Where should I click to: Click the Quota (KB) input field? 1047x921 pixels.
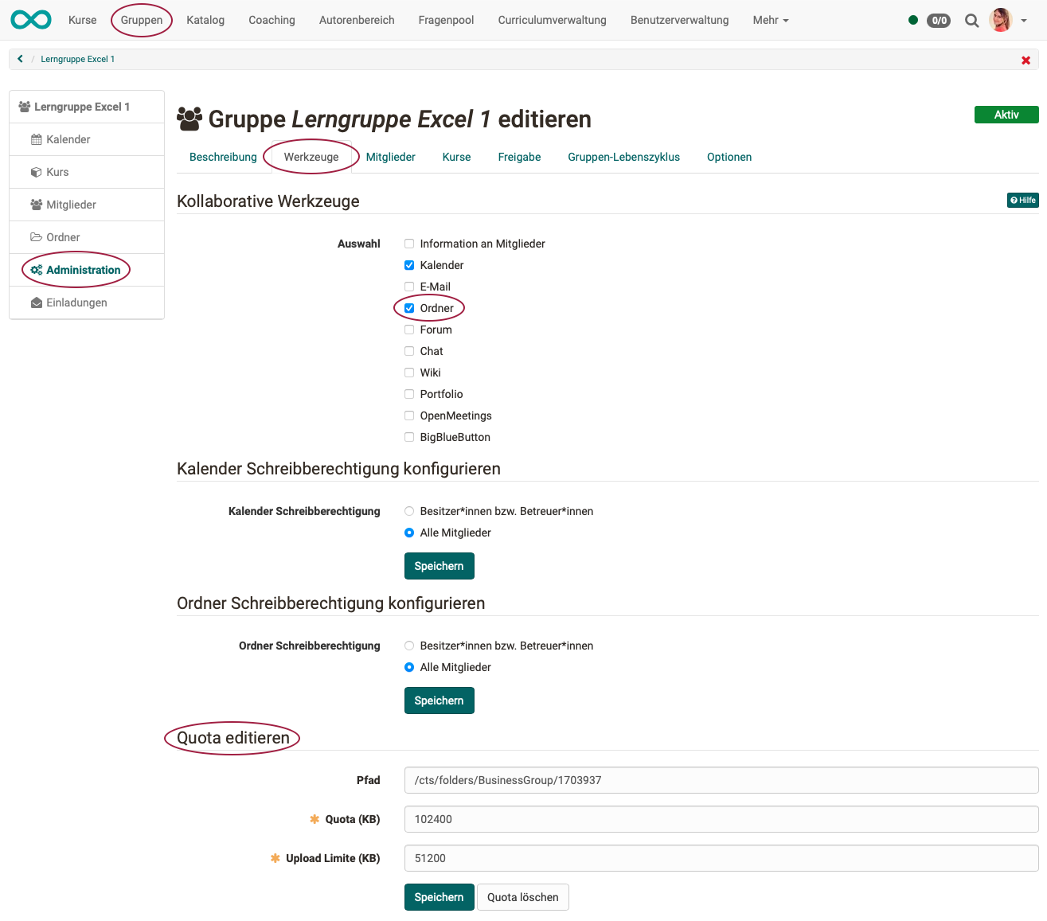(x=721, y=819)
